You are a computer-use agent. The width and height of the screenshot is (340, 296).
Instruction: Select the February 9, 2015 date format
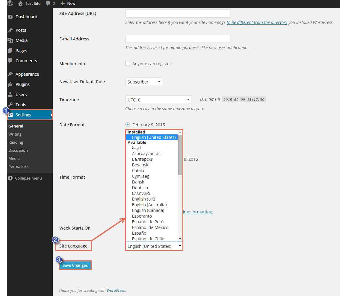click(128, 125)
